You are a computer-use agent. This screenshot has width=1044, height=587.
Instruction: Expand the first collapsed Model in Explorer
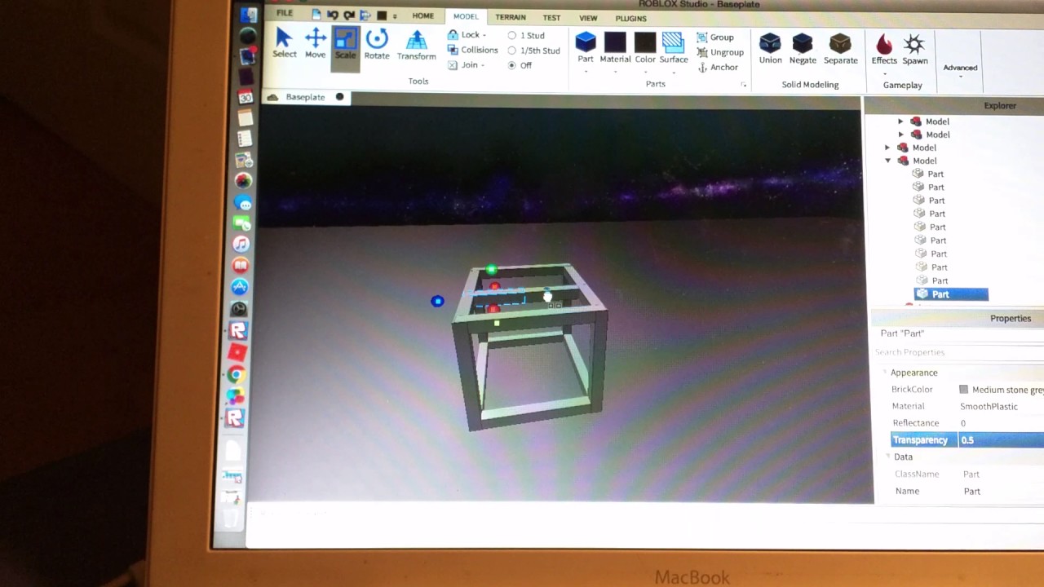[x=900, y=121]
